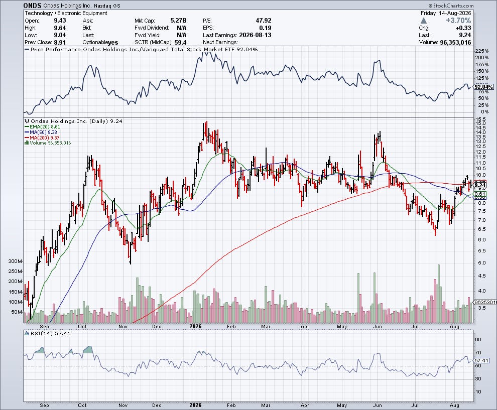Click the Volume value 96,353,016 in header
497x410 pixels.
click(455, 43)
